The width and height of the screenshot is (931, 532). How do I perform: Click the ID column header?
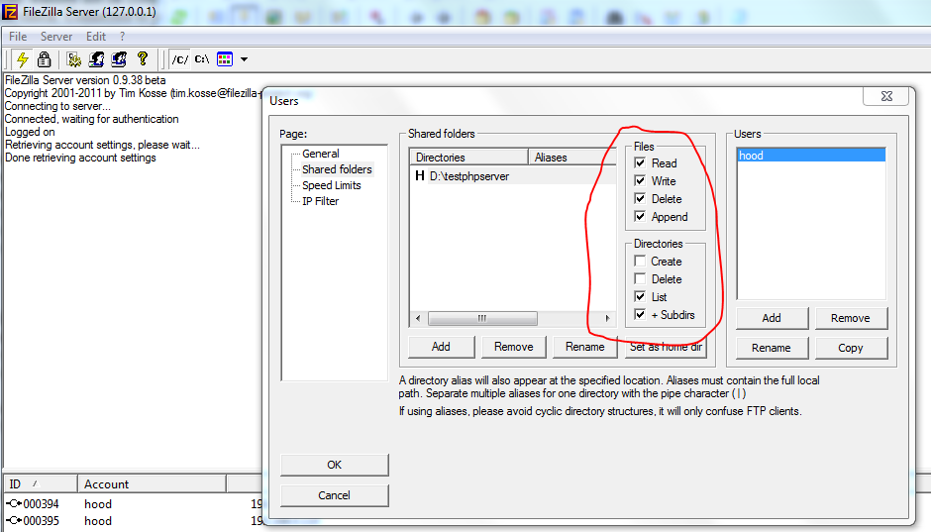pos(41,483)
